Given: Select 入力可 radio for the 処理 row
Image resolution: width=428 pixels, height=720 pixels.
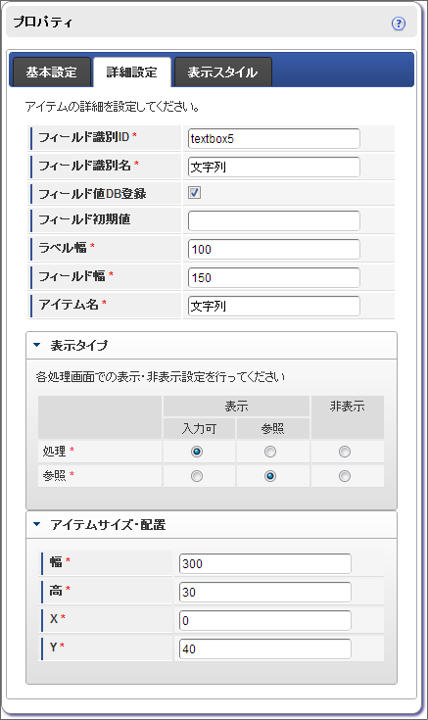Looking at the screenshot, I should point(197,452).
